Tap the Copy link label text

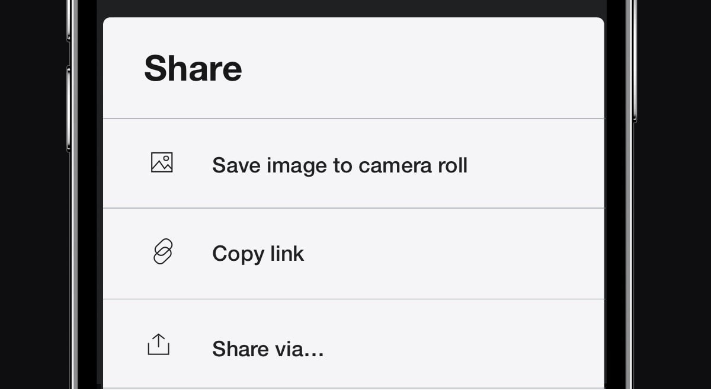tap(258, 254)
